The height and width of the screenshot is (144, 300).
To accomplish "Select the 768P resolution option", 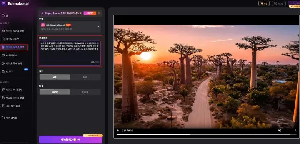I will pos(55,92).
